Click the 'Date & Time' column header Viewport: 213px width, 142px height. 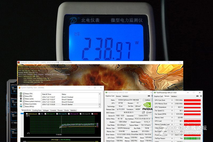[x=51, y=94]
